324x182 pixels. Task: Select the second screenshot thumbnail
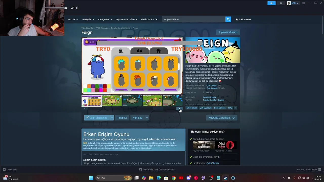pyautogui.click(x=112, y=101)
